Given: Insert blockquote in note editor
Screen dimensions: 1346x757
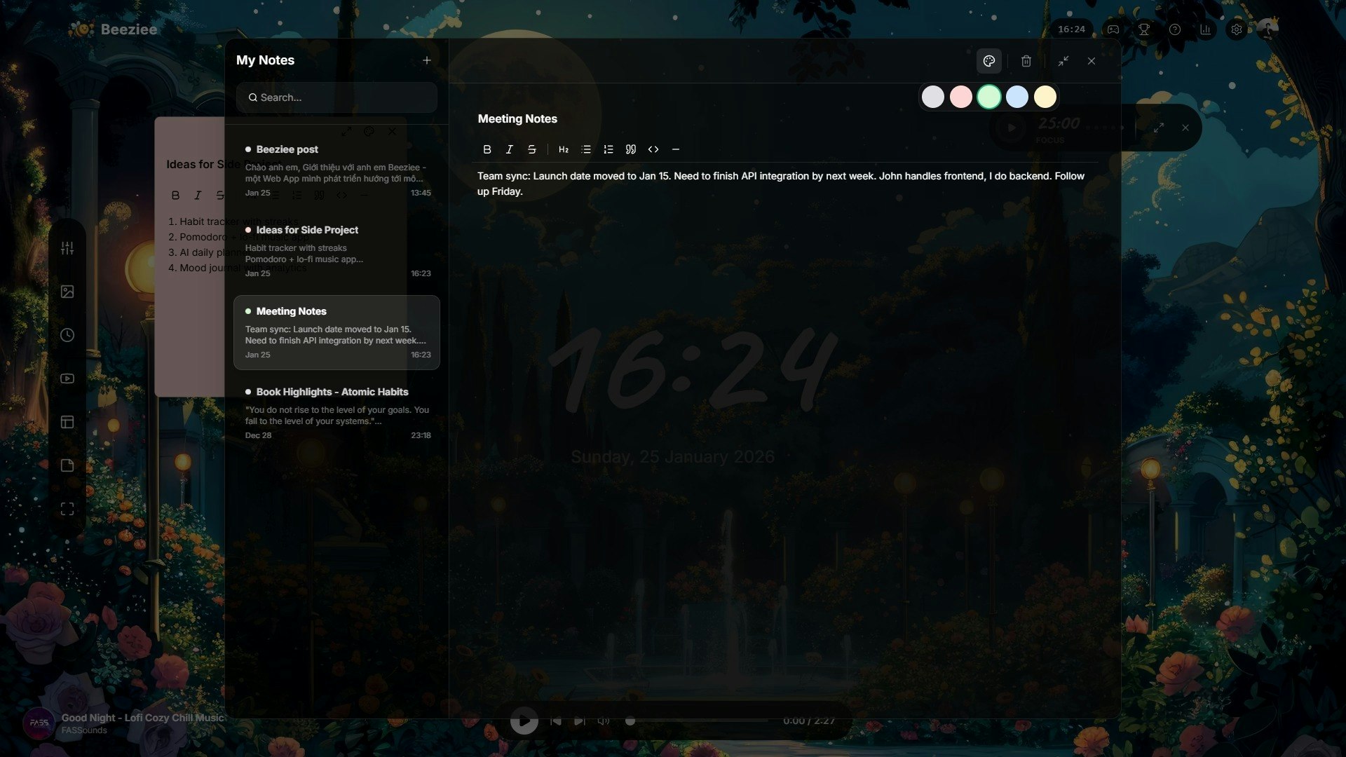Looking at the screenshot, I should pos(631,149).
